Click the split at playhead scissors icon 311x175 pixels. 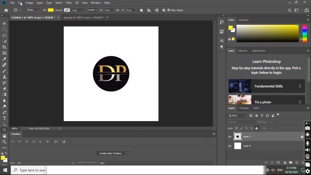(56, 141)
